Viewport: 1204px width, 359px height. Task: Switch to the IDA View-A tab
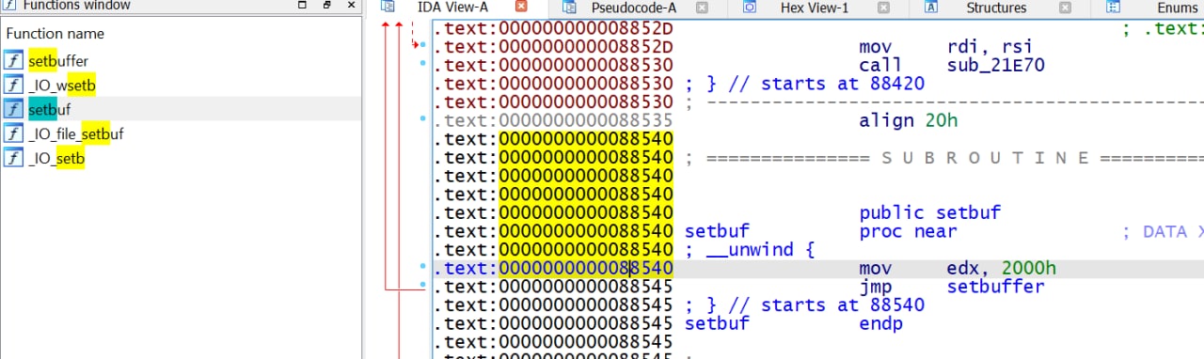click(453, 8)
